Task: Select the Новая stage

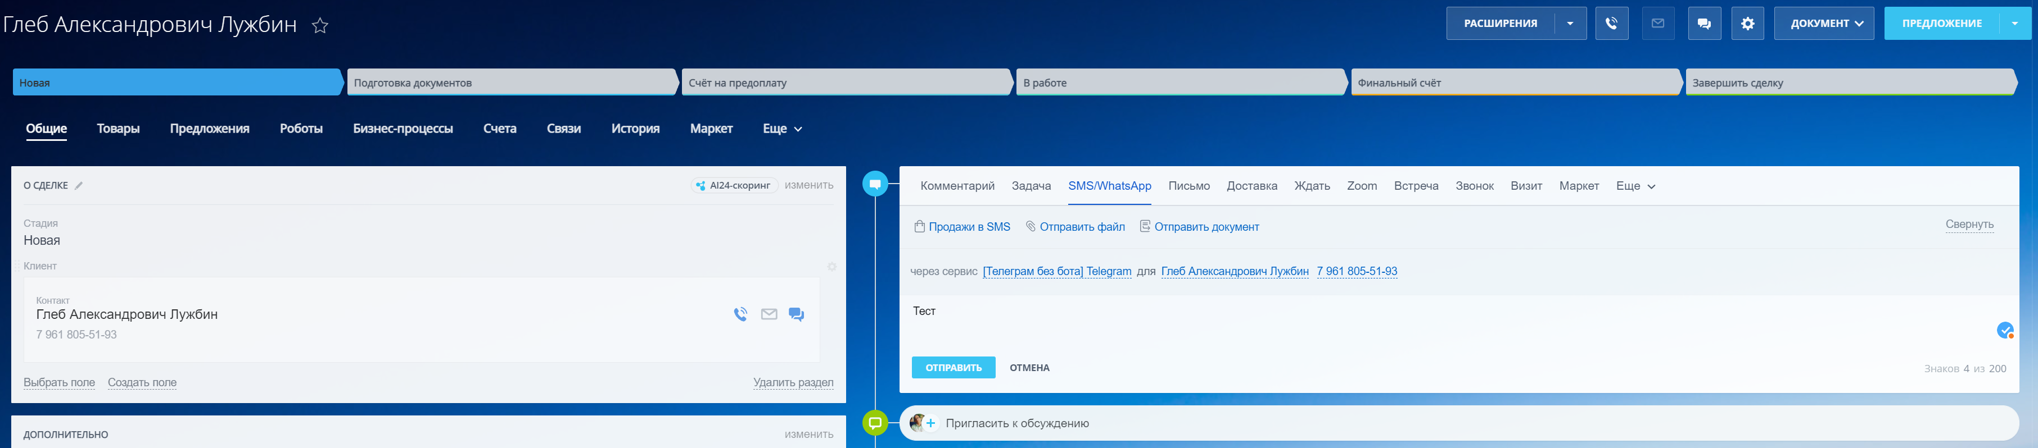Action: (x=177, y=83)
